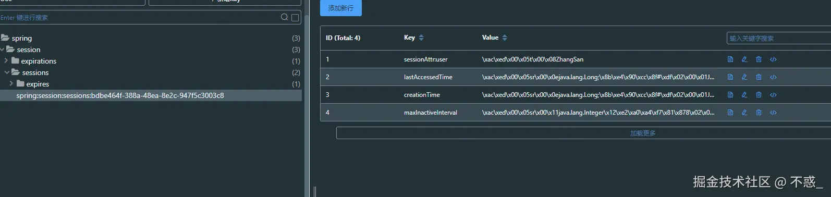The image size is (831, 197).
Task: Click the lastAccessedTime key cell
Action: [x=428, y=77]
